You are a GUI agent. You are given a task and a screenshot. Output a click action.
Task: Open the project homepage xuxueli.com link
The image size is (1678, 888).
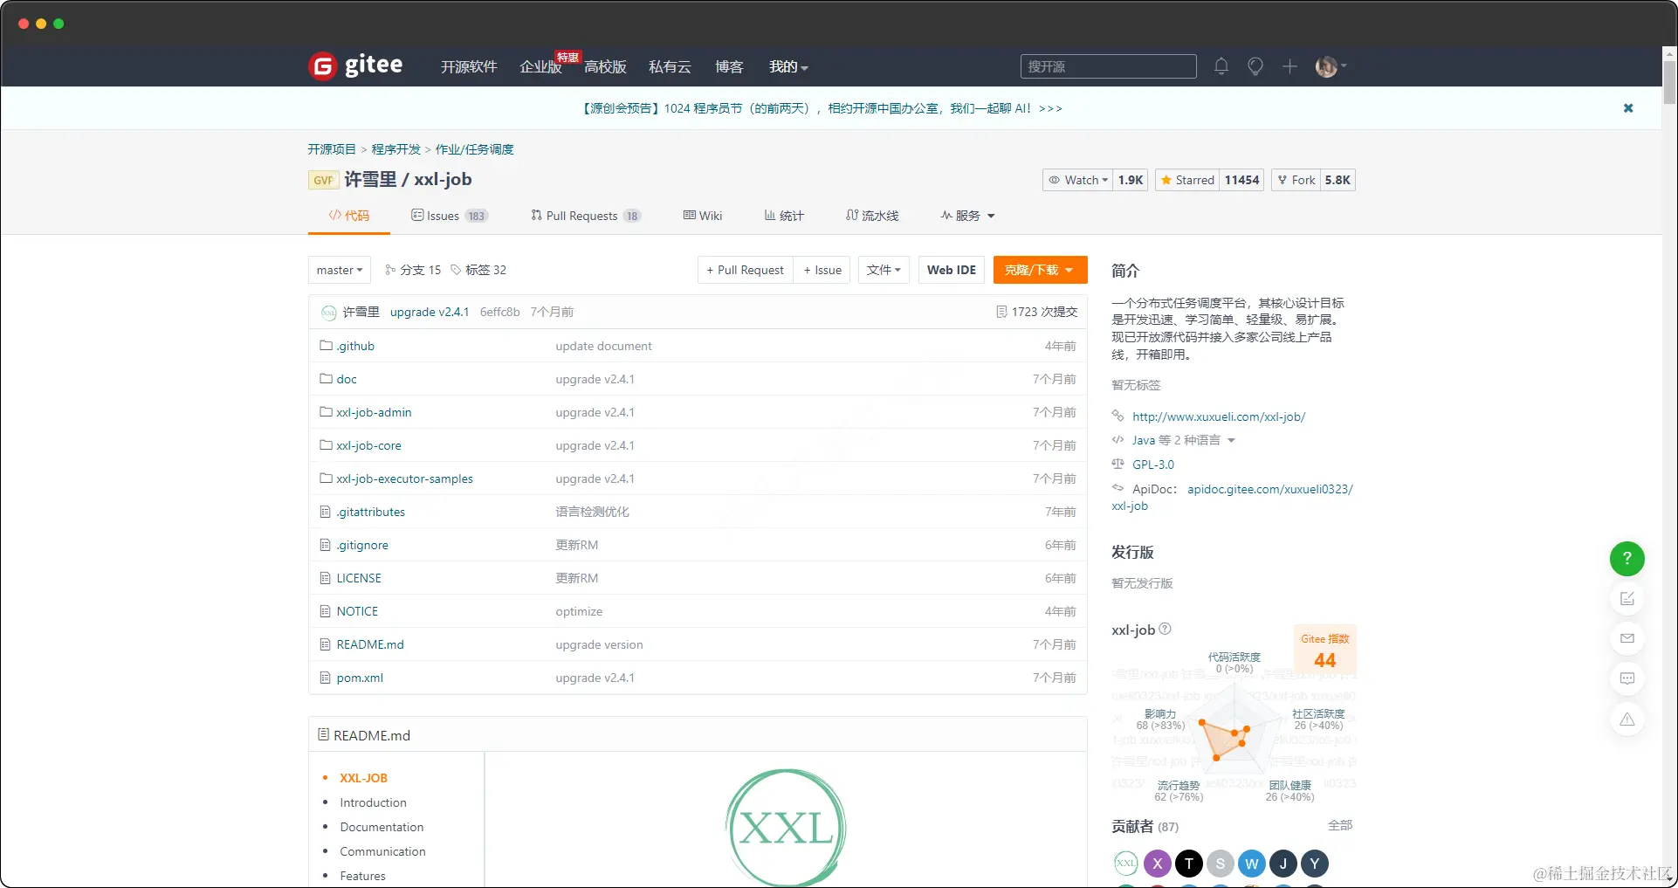pyautogui.click(x=1219, y=416)
